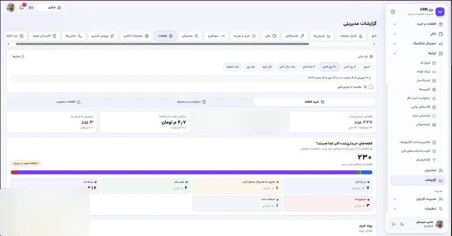The width and height of the screenshot is (452, 236).
Task: Switch to the کنترل عملیات tab
Action: pos(351,36)
